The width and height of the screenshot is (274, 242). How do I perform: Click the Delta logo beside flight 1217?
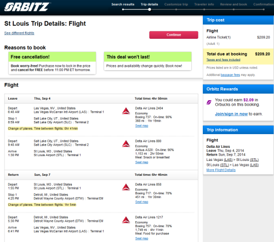pyautogui.click(x=126, y=220)
